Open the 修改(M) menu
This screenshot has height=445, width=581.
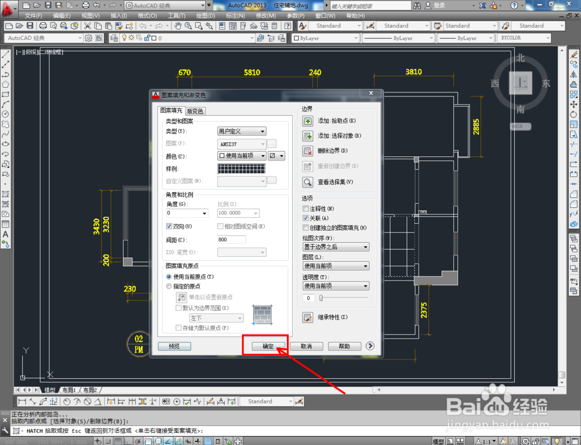pos(266,16)
